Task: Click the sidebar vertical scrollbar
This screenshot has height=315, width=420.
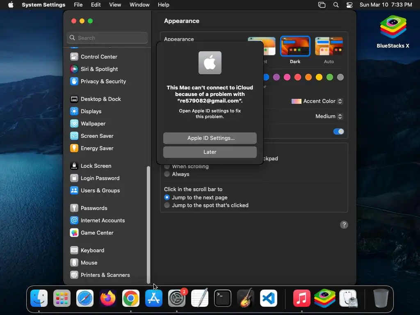Action: pos(148,224)
